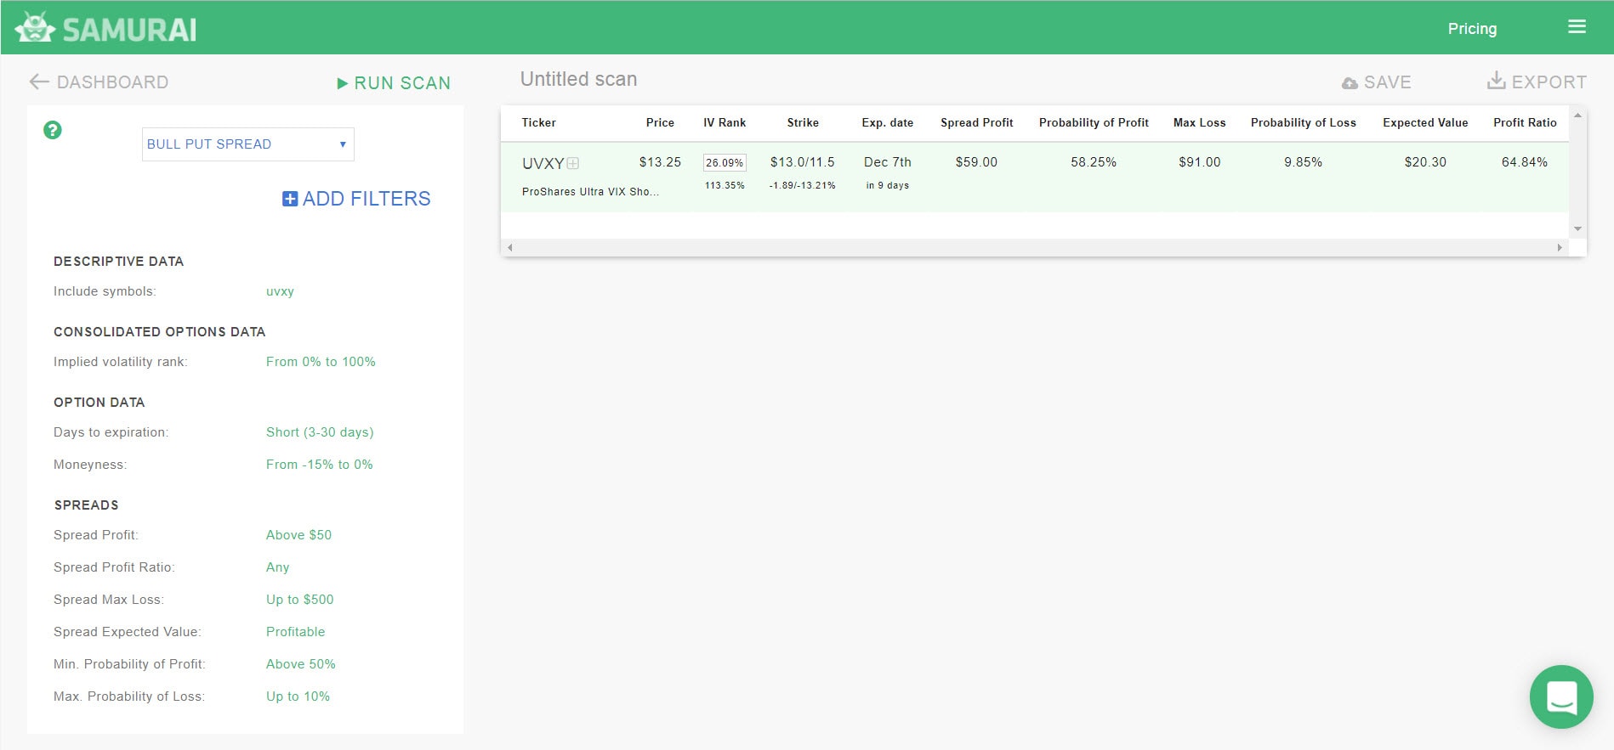The width and height of the screenshot is (1614, 750).
Task: Open the hamburger menu
Action: [x=1577, y=27]
